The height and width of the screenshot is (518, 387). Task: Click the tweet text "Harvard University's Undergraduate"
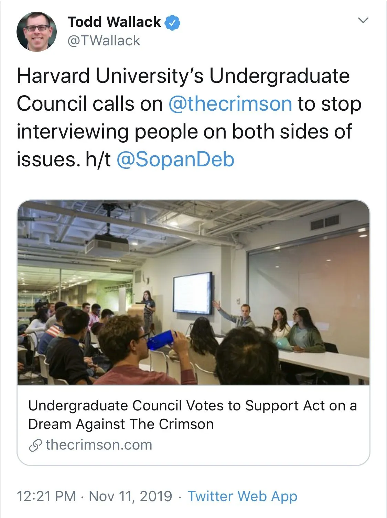coord(183,76)
